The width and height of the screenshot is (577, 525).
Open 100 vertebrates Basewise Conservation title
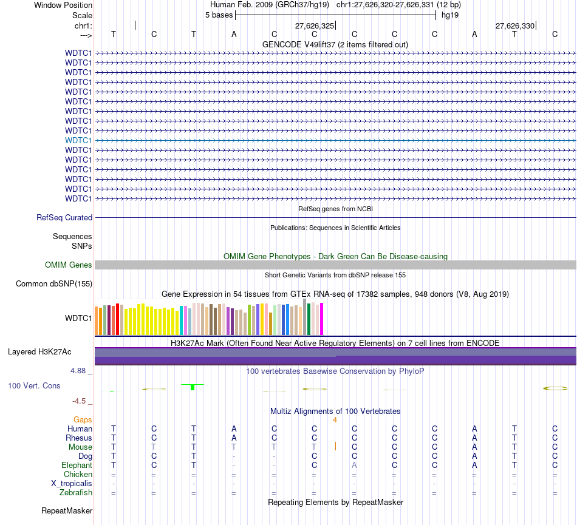coord(335,371)
